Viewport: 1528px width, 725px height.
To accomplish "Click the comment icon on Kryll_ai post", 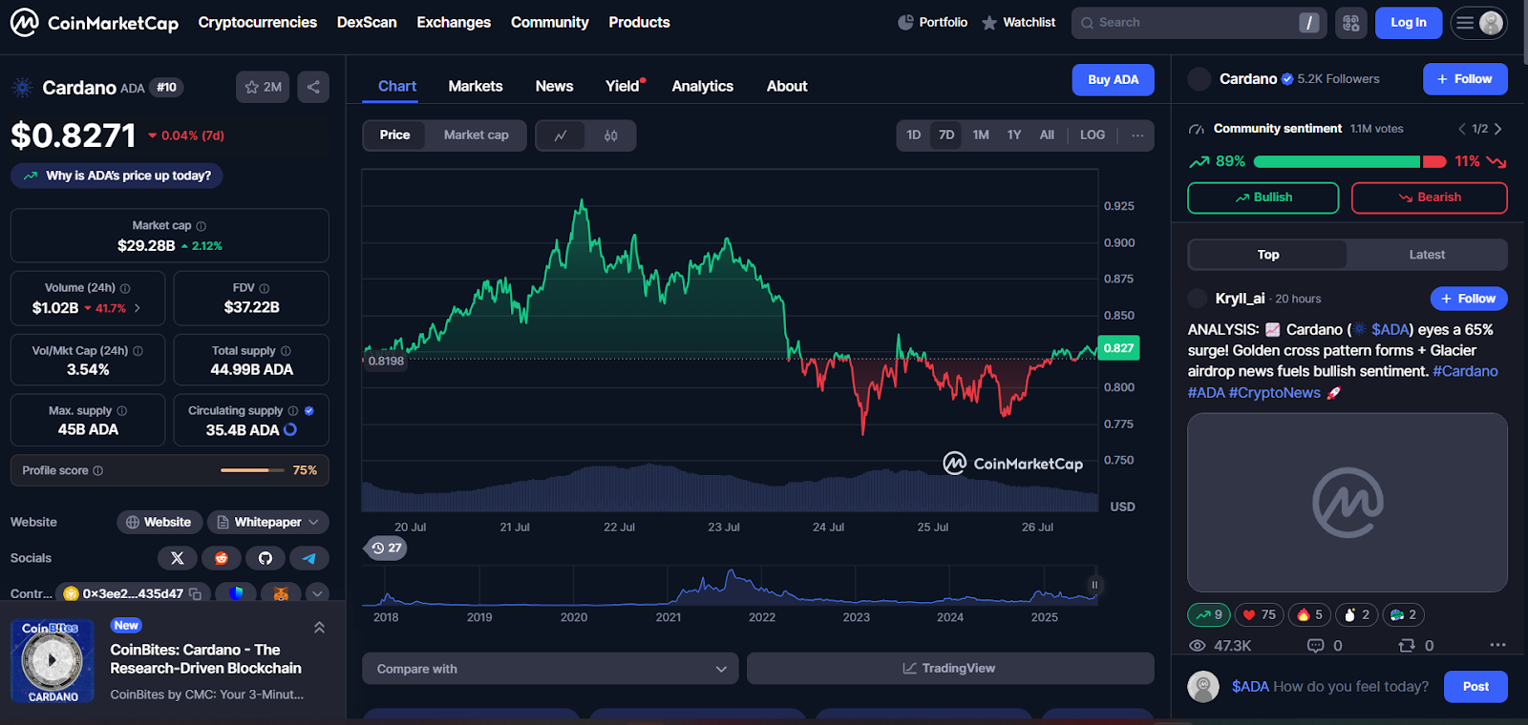I will [x=1315, y=646].
